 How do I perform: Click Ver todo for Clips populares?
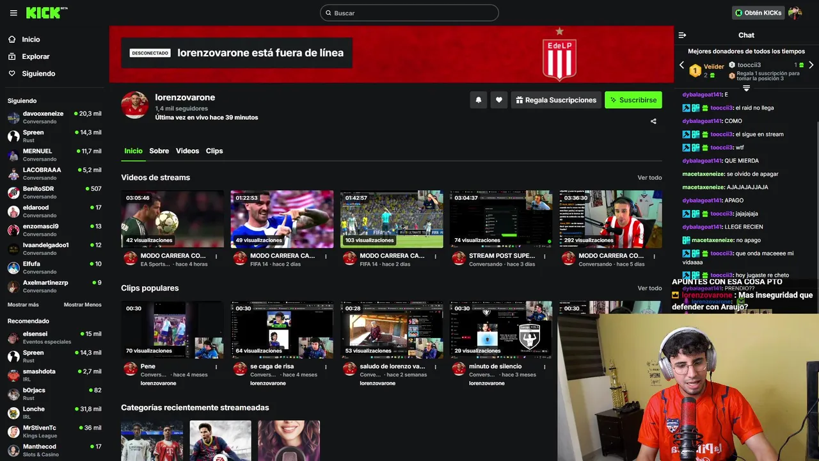tap(649, 288)
